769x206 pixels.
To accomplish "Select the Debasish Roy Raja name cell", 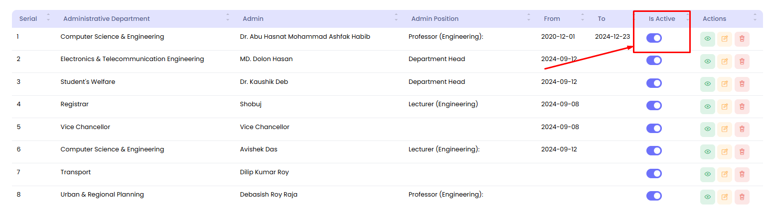I will click(x=269, y=195).
